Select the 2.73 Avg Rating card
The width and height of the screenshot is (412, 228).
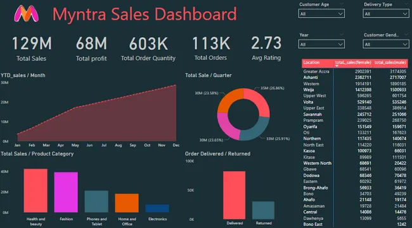[x=266, y=49]
